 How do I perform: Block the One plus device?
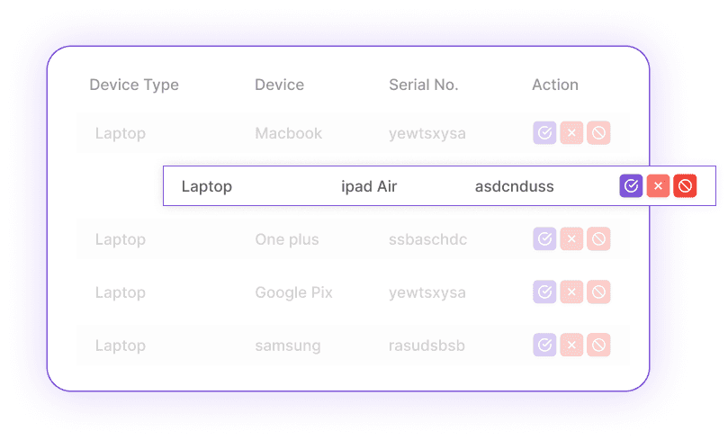tap(598, 239)
